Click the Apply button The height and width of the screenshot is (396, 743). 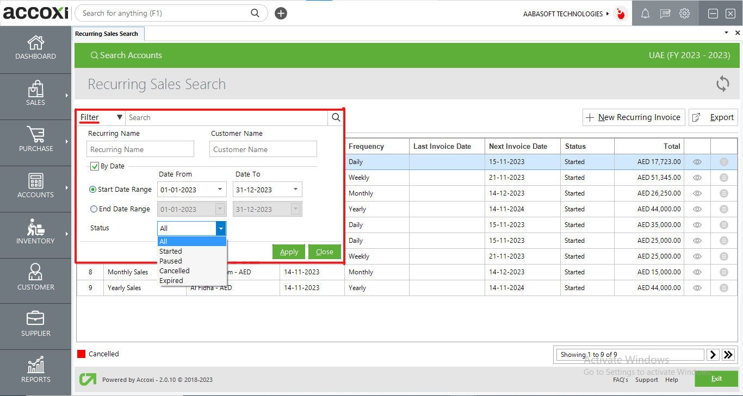tap(288, 252)
